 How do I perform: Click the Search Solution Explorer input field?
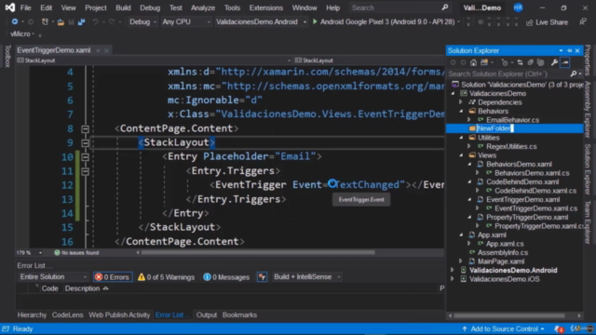pos(508,74)
